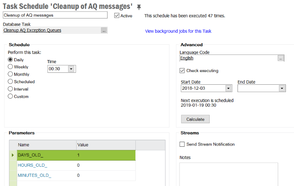Viewport: 294px width, 186px height.
Task: Enable Send Stream Notification
Action: coord(182,144)
